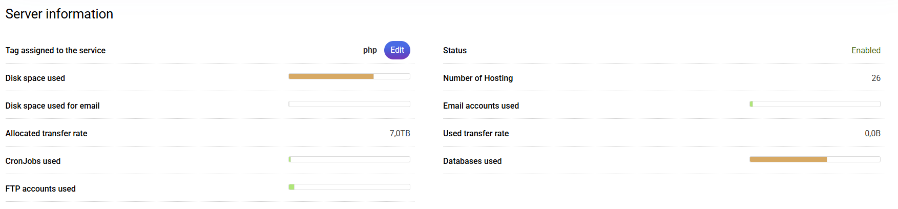Click the Databases used progress bar

[815, 159]
